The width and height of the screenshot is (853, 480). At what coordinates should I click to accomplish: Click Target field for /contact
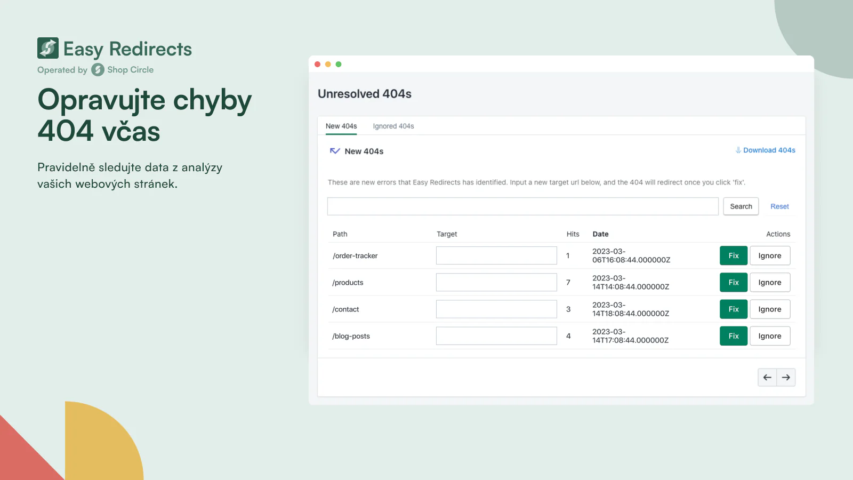496,309
